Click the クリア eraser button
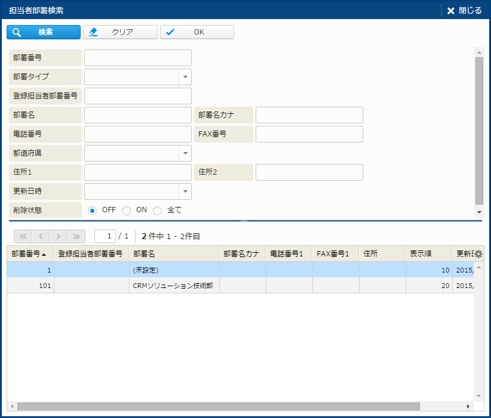Screen dimensions: 491x418 pos(120,32)
